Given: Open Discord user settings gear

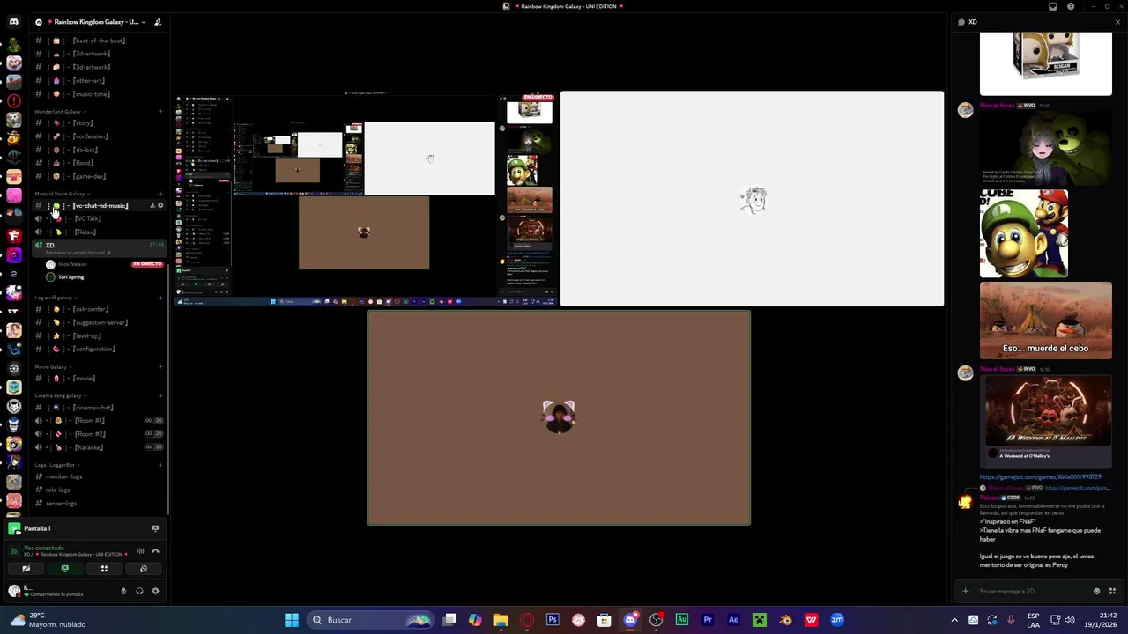Looking at the screenshot, I should pos(155,591).
